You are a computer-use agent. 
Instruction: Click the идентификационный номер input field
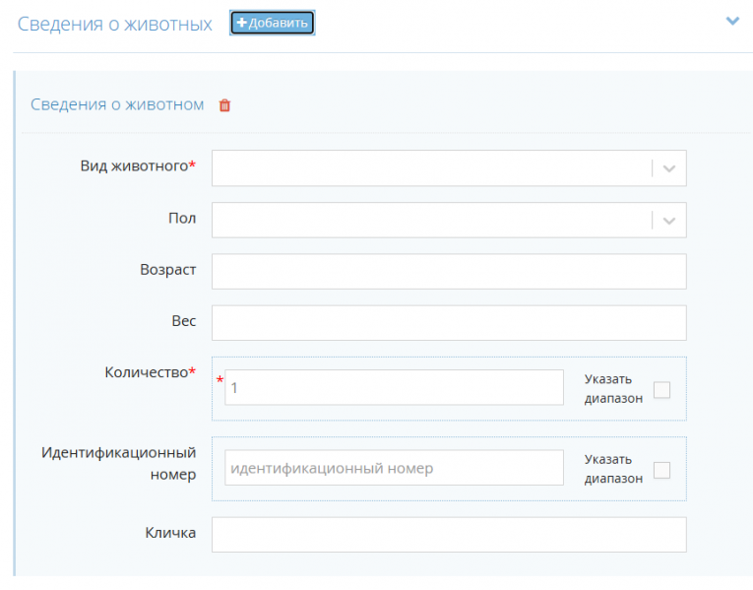tap(394, 469)
